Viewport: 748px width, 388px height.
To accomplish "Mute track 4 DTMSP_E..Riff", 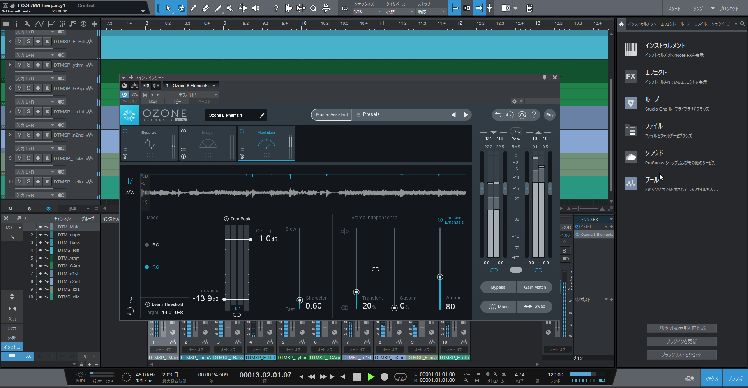I will tap(19, 41).
